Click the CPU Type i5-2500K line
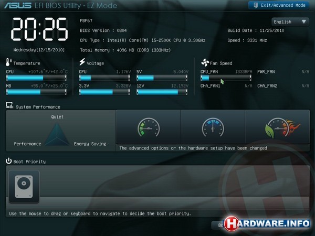Screen dimensions: 315x236 143,40
